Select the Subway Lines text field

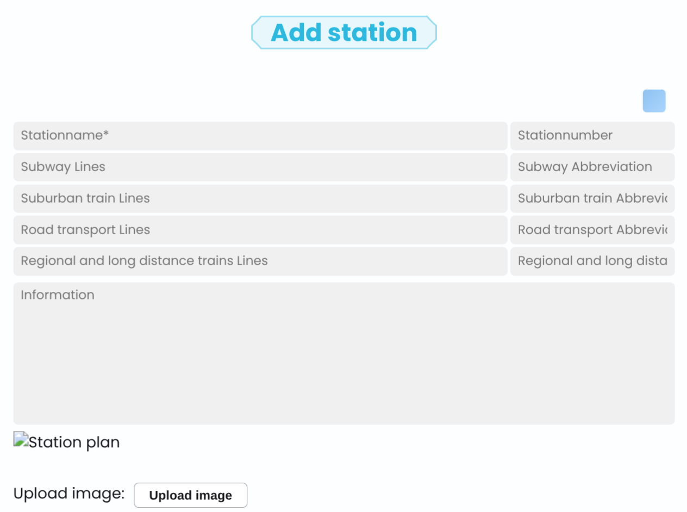point(260,167)
